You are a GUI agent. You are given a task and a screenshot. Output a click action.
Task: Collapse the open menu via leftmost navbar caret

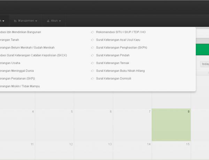[x=3, y=21]
